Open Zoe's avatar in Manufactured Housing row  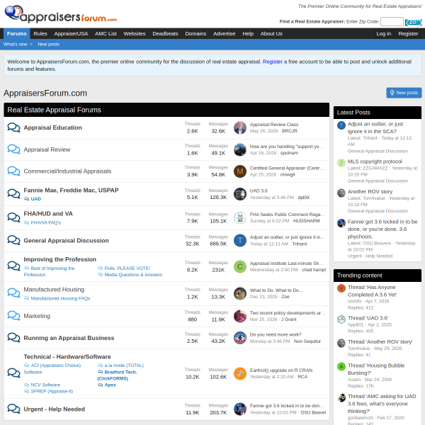point(240,293)
